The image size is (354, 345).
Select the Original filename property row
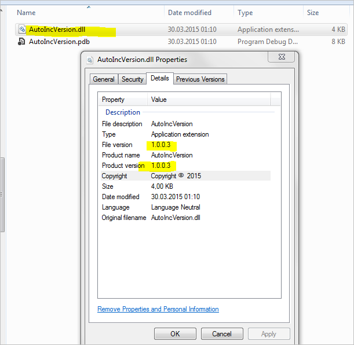point(185,218)
